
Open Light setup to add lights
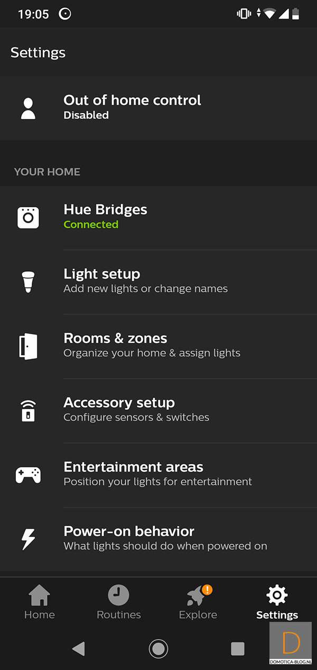click(145, 281)
